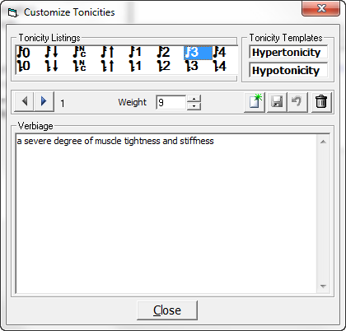Increase Weight with the spinner up arrow
Viewport: 346px width, 331px height.
pyautogui.click(x=194, y=99)
